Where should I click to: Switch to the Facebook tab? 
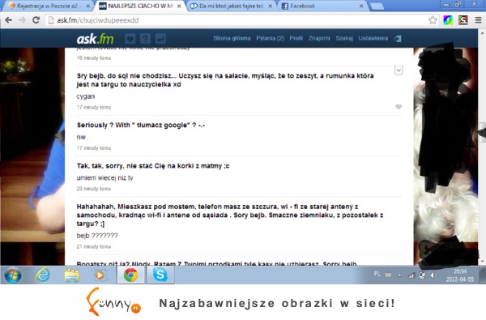click(x=322, y=6)
